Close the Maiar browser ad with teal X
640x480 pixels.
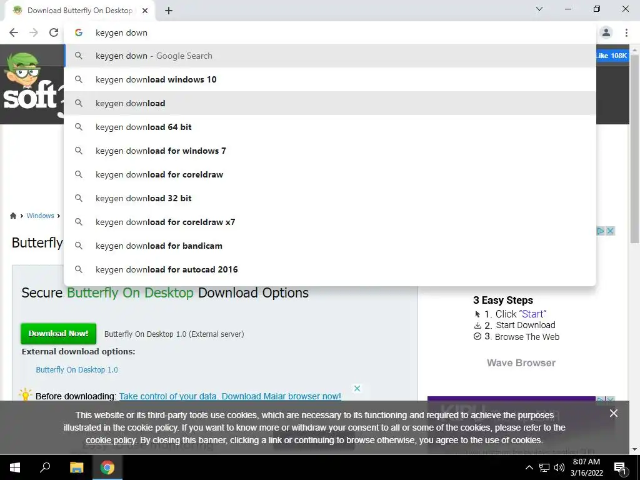tap(357, 388)
